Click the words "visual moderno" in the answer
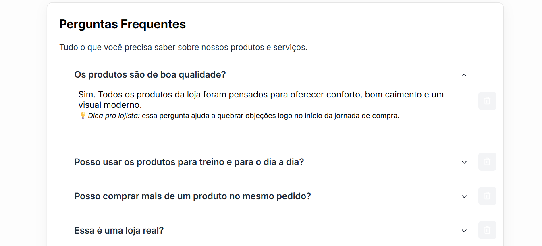This screenshot has width=542, height=246. point(110,105)
